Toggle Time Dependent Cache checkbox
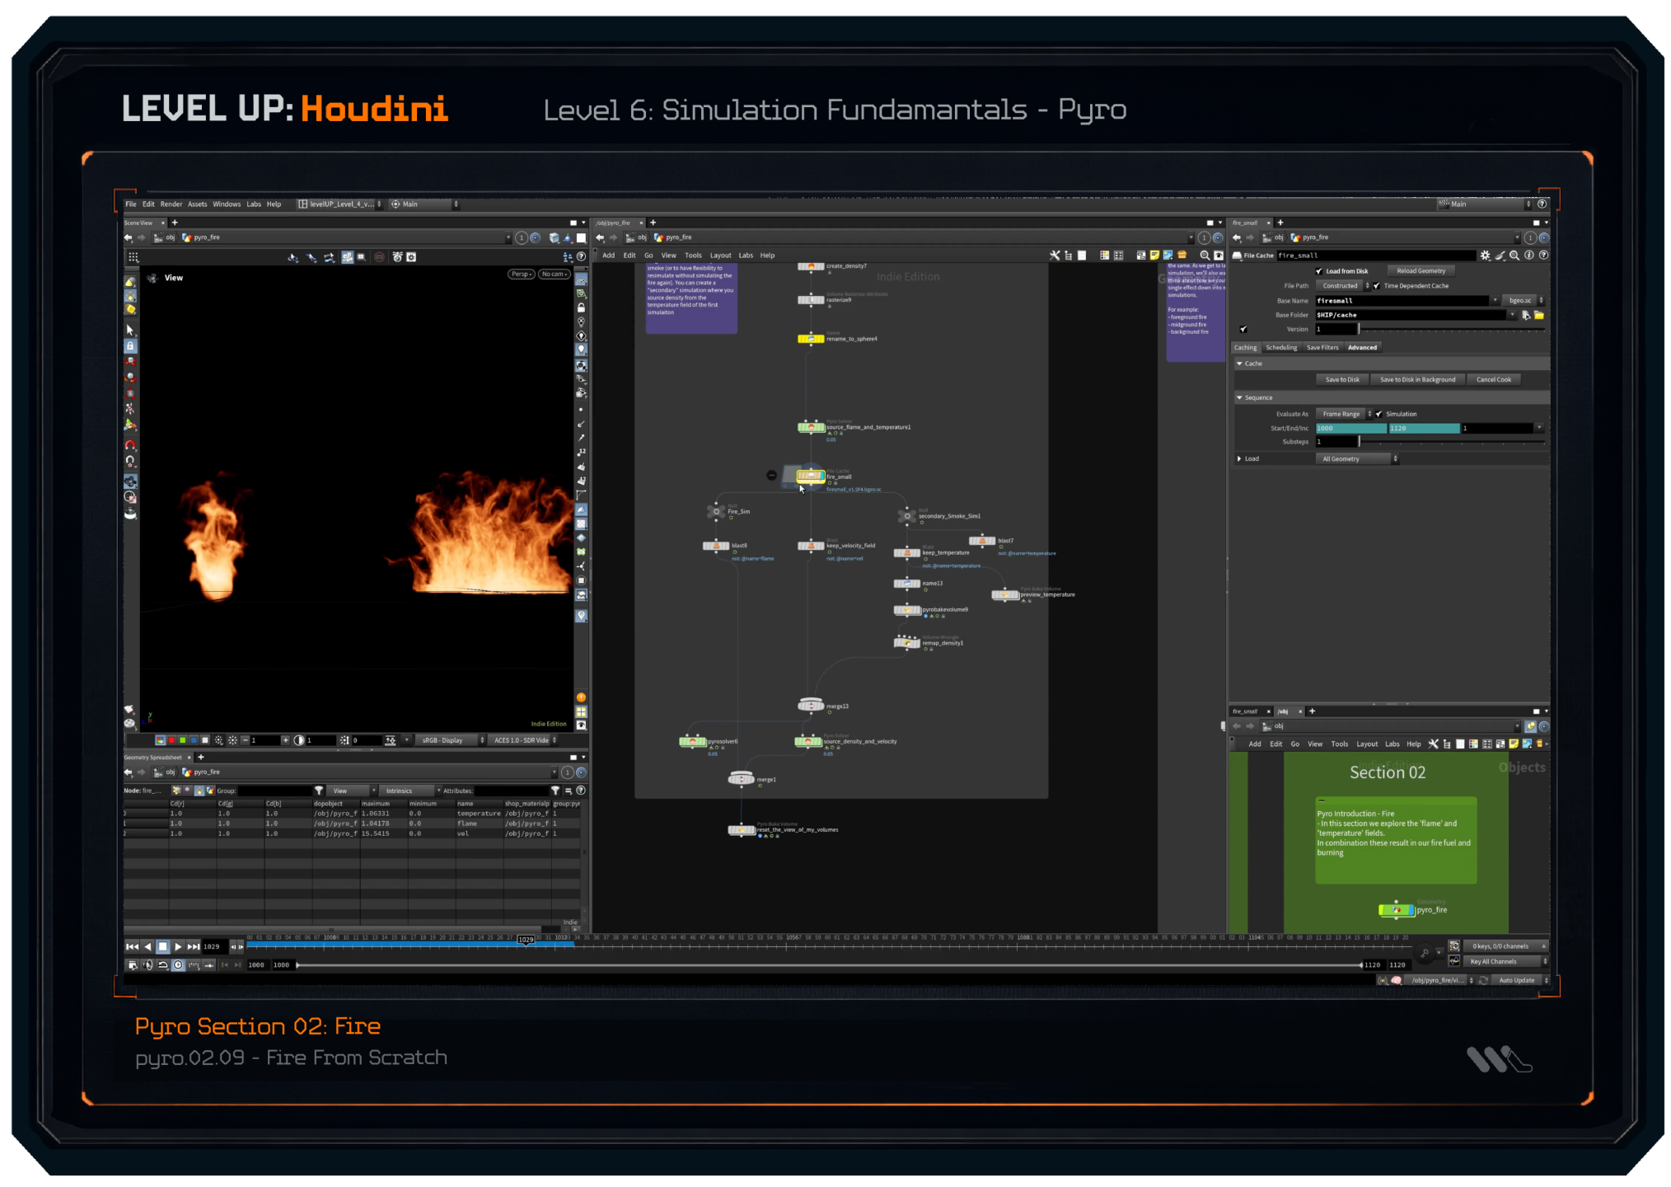Screen dimensions: 1671x1187 1377,286
